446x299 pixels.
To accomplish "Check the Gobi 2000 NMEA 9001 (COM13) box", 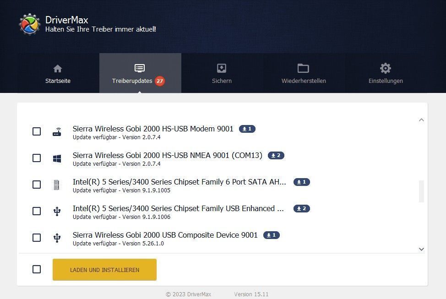I will coord(37,158).
